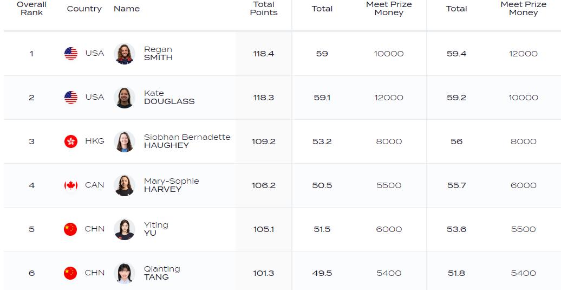561x290 pixels.
Task: Click the China flag beside Qianting Tang
Action: click(70, 273)
